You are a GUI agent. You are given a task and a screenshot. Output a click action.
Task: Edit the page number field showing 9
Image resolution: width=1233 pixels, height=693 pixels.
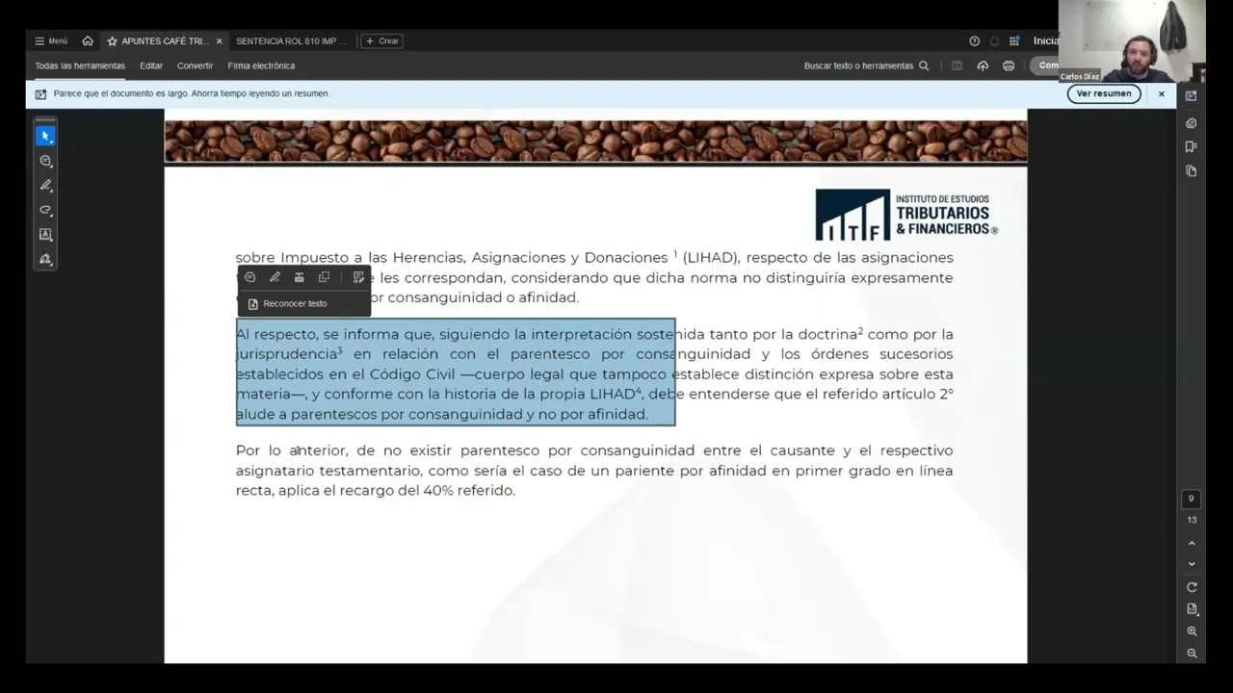(x=1191, y=498)
